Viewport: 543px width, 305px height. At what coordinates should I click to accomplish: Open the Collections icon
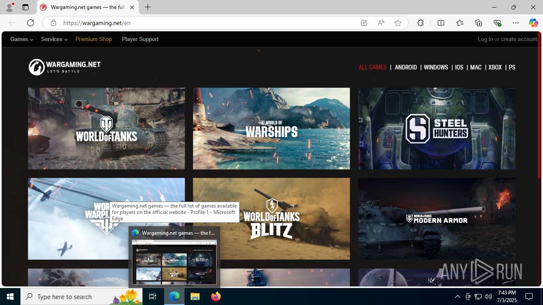pos(479,23)
